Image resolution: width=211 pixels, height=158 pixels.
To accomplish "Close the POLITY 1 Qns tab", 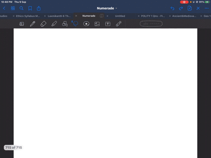I will 138,16.
